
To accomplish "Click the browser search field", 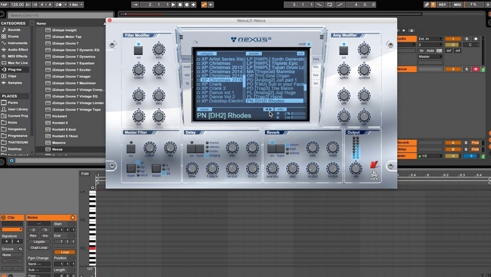I will click(x=60, y=15).
